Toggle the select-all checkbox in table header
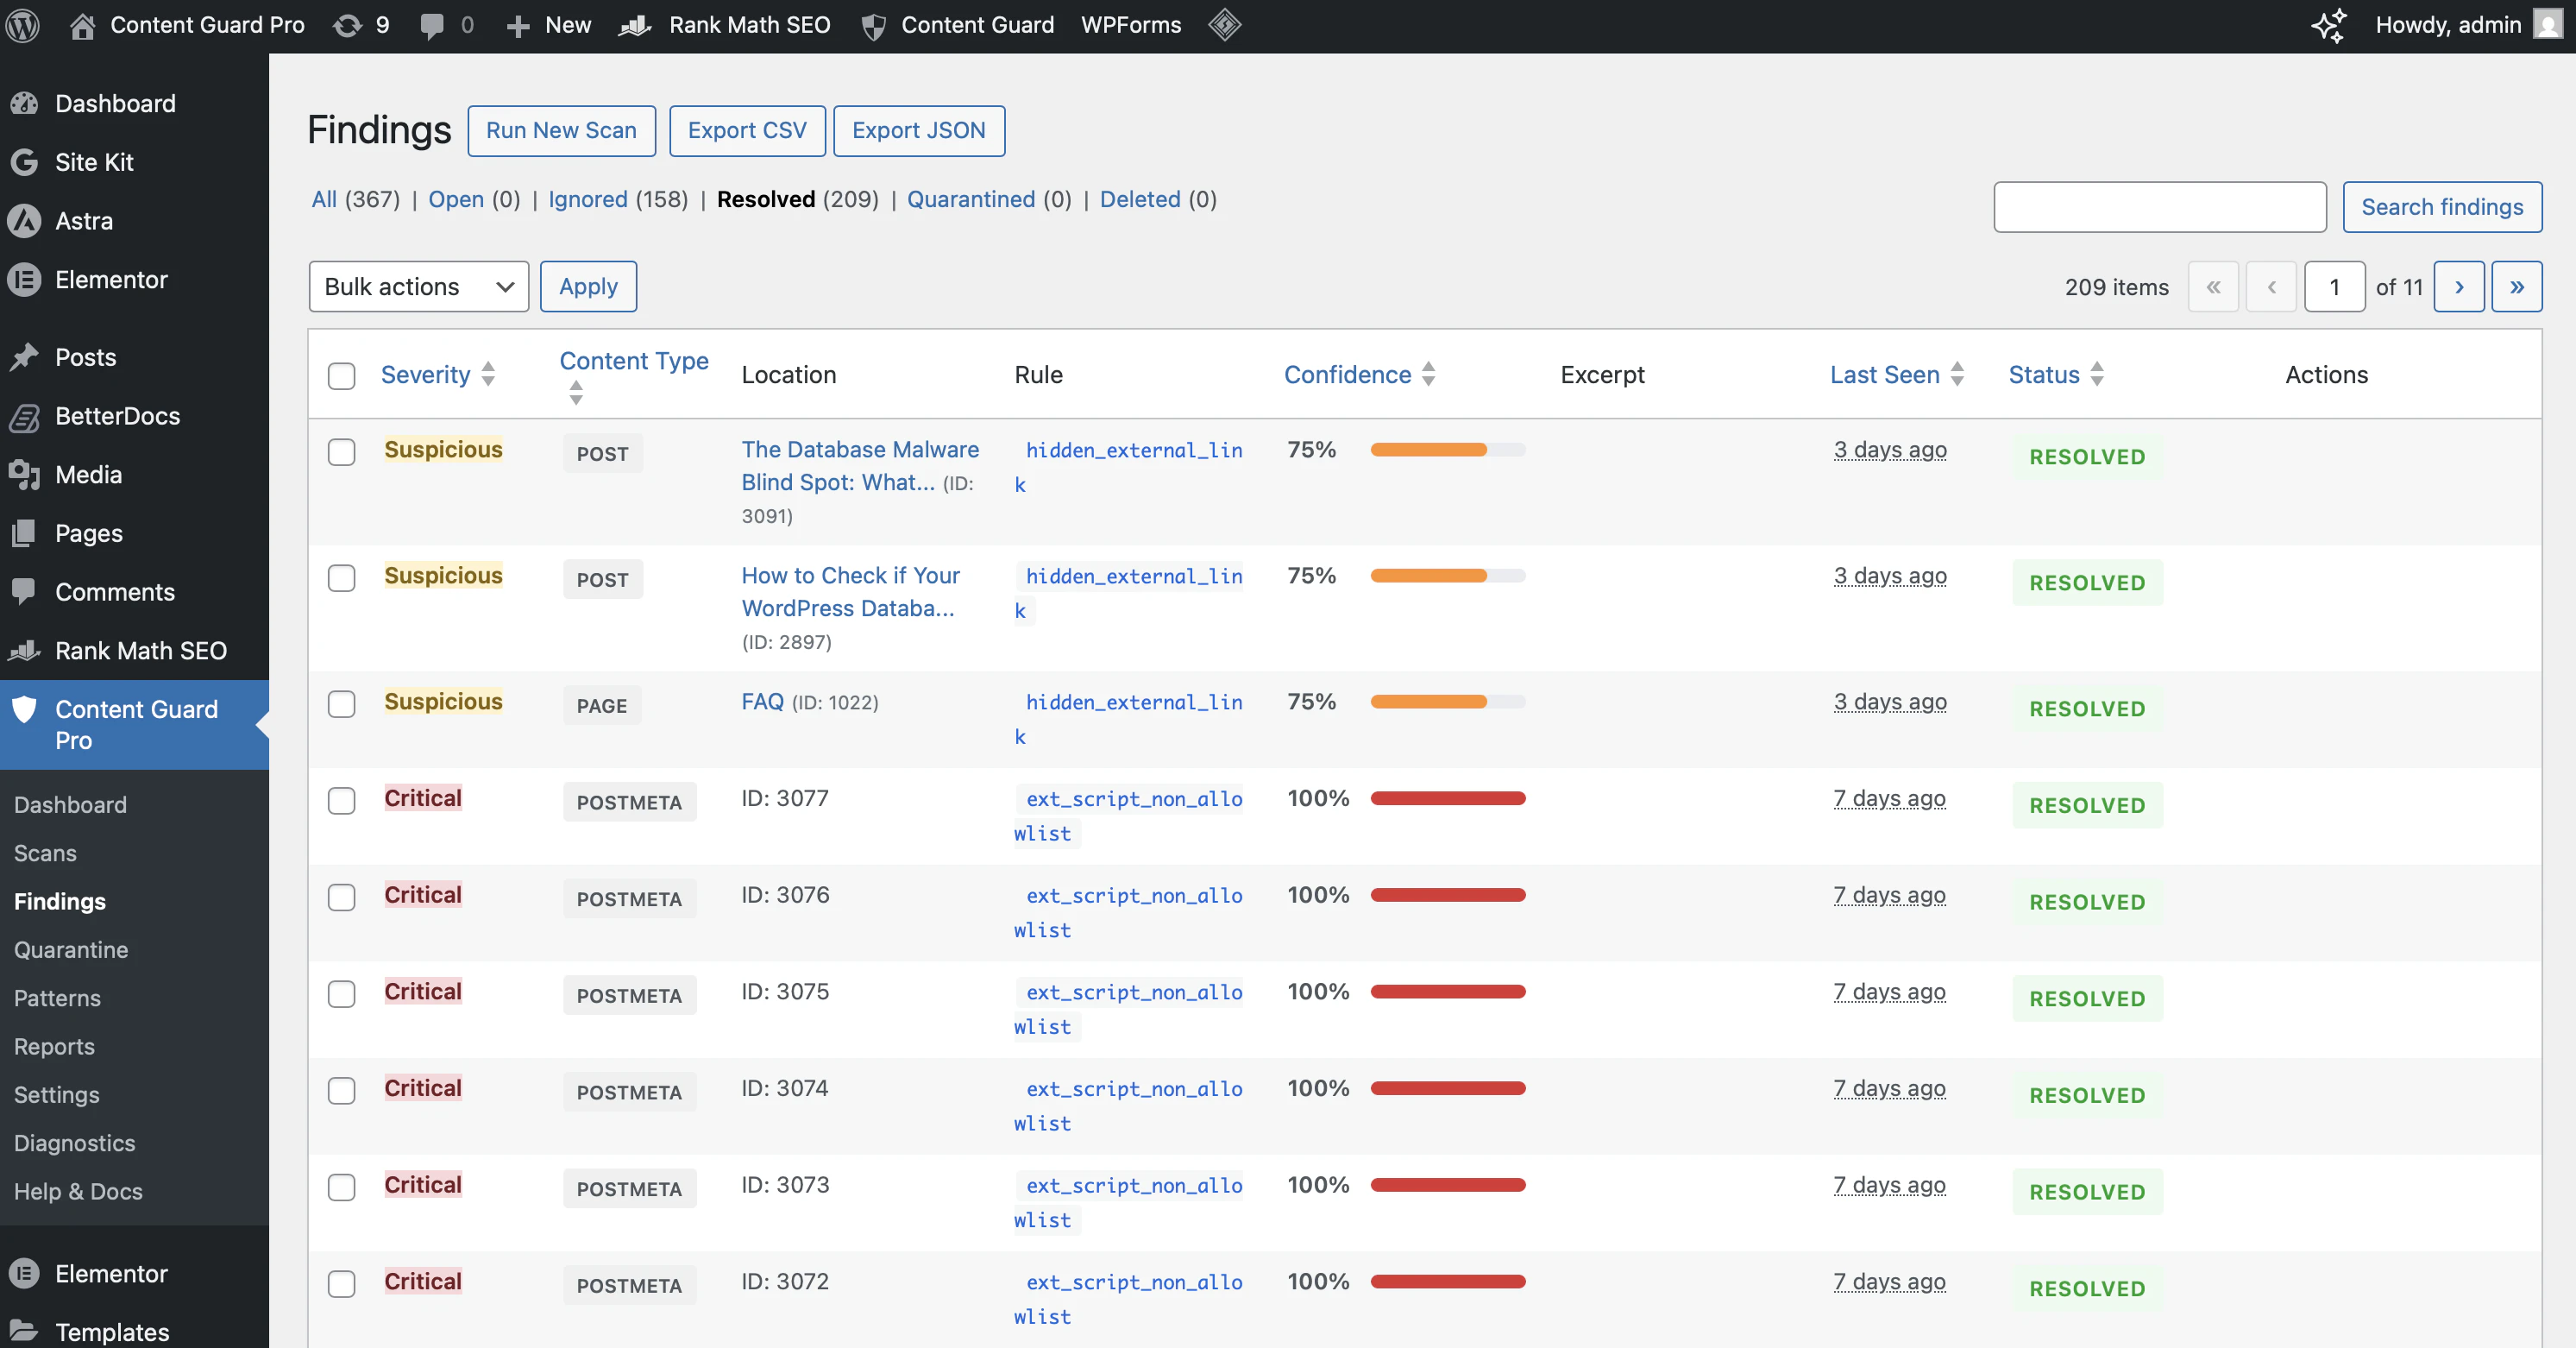 click(x=341, y=376)
